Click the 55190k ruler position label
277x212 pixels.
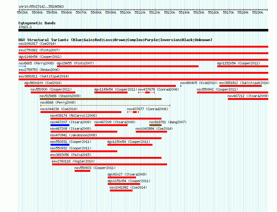pos(258,12)
